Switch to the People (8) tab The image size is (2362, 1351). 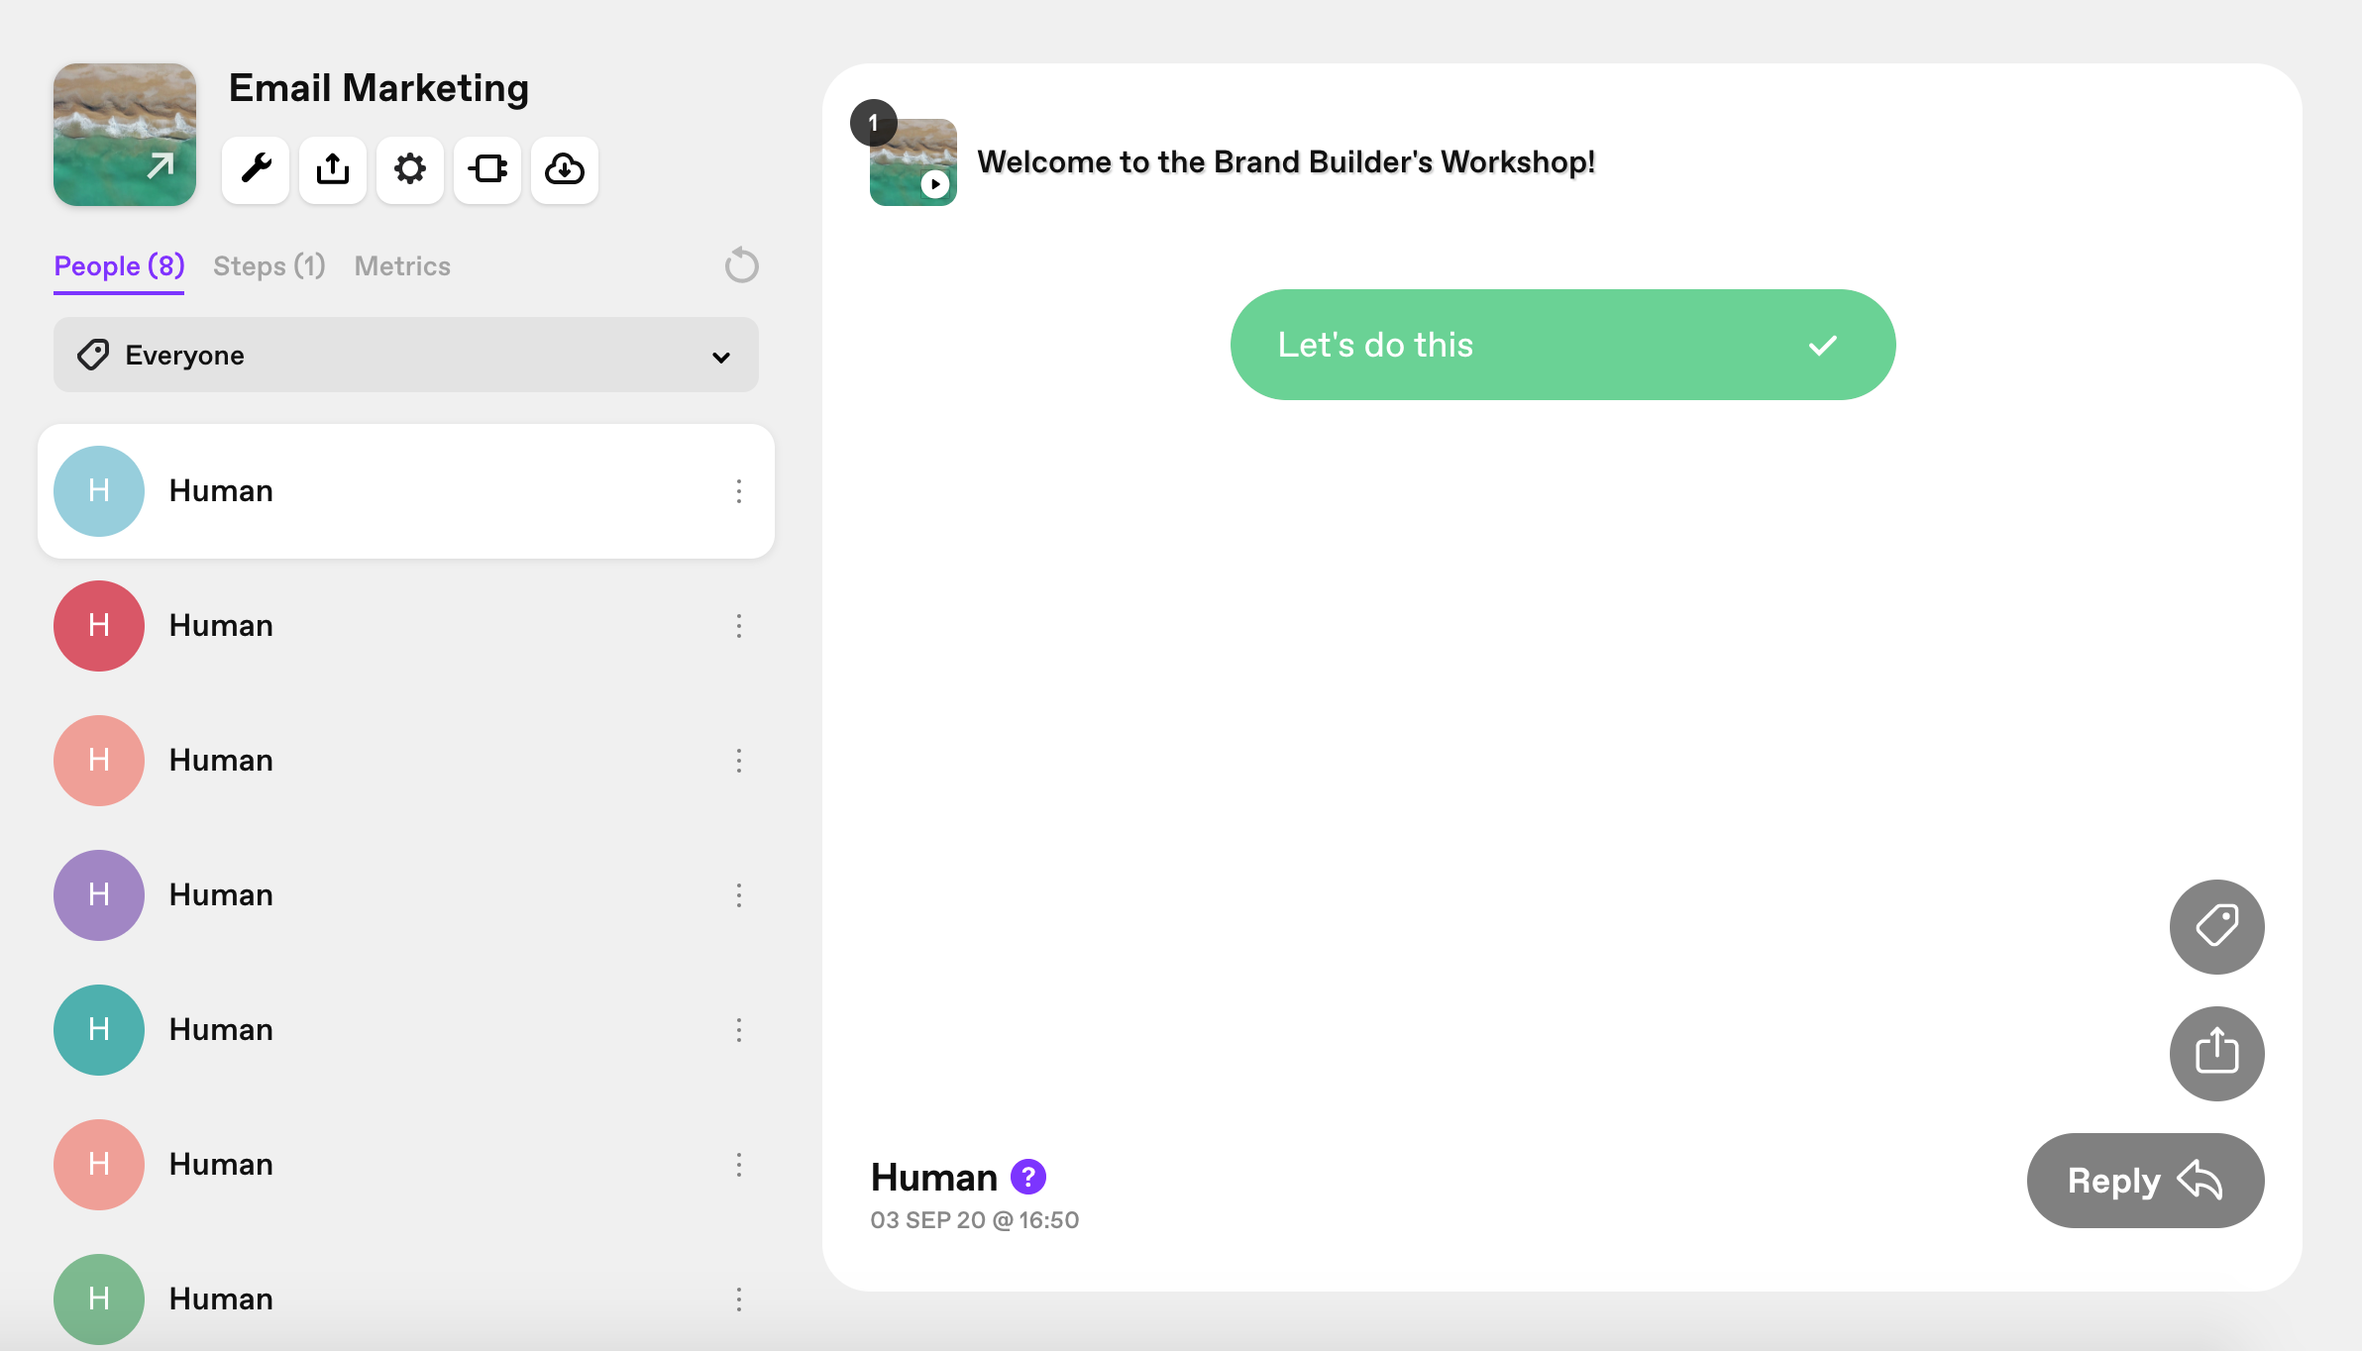[119, 265]
